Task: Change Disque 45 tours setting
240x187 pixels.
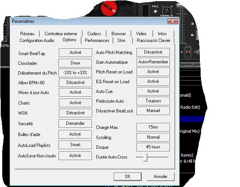Action: click(x=153, y=147)
